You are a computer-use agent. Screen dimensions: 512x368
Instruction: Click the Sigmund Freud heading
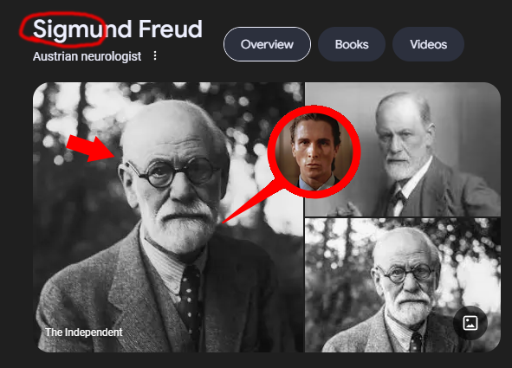pos(118,29)
